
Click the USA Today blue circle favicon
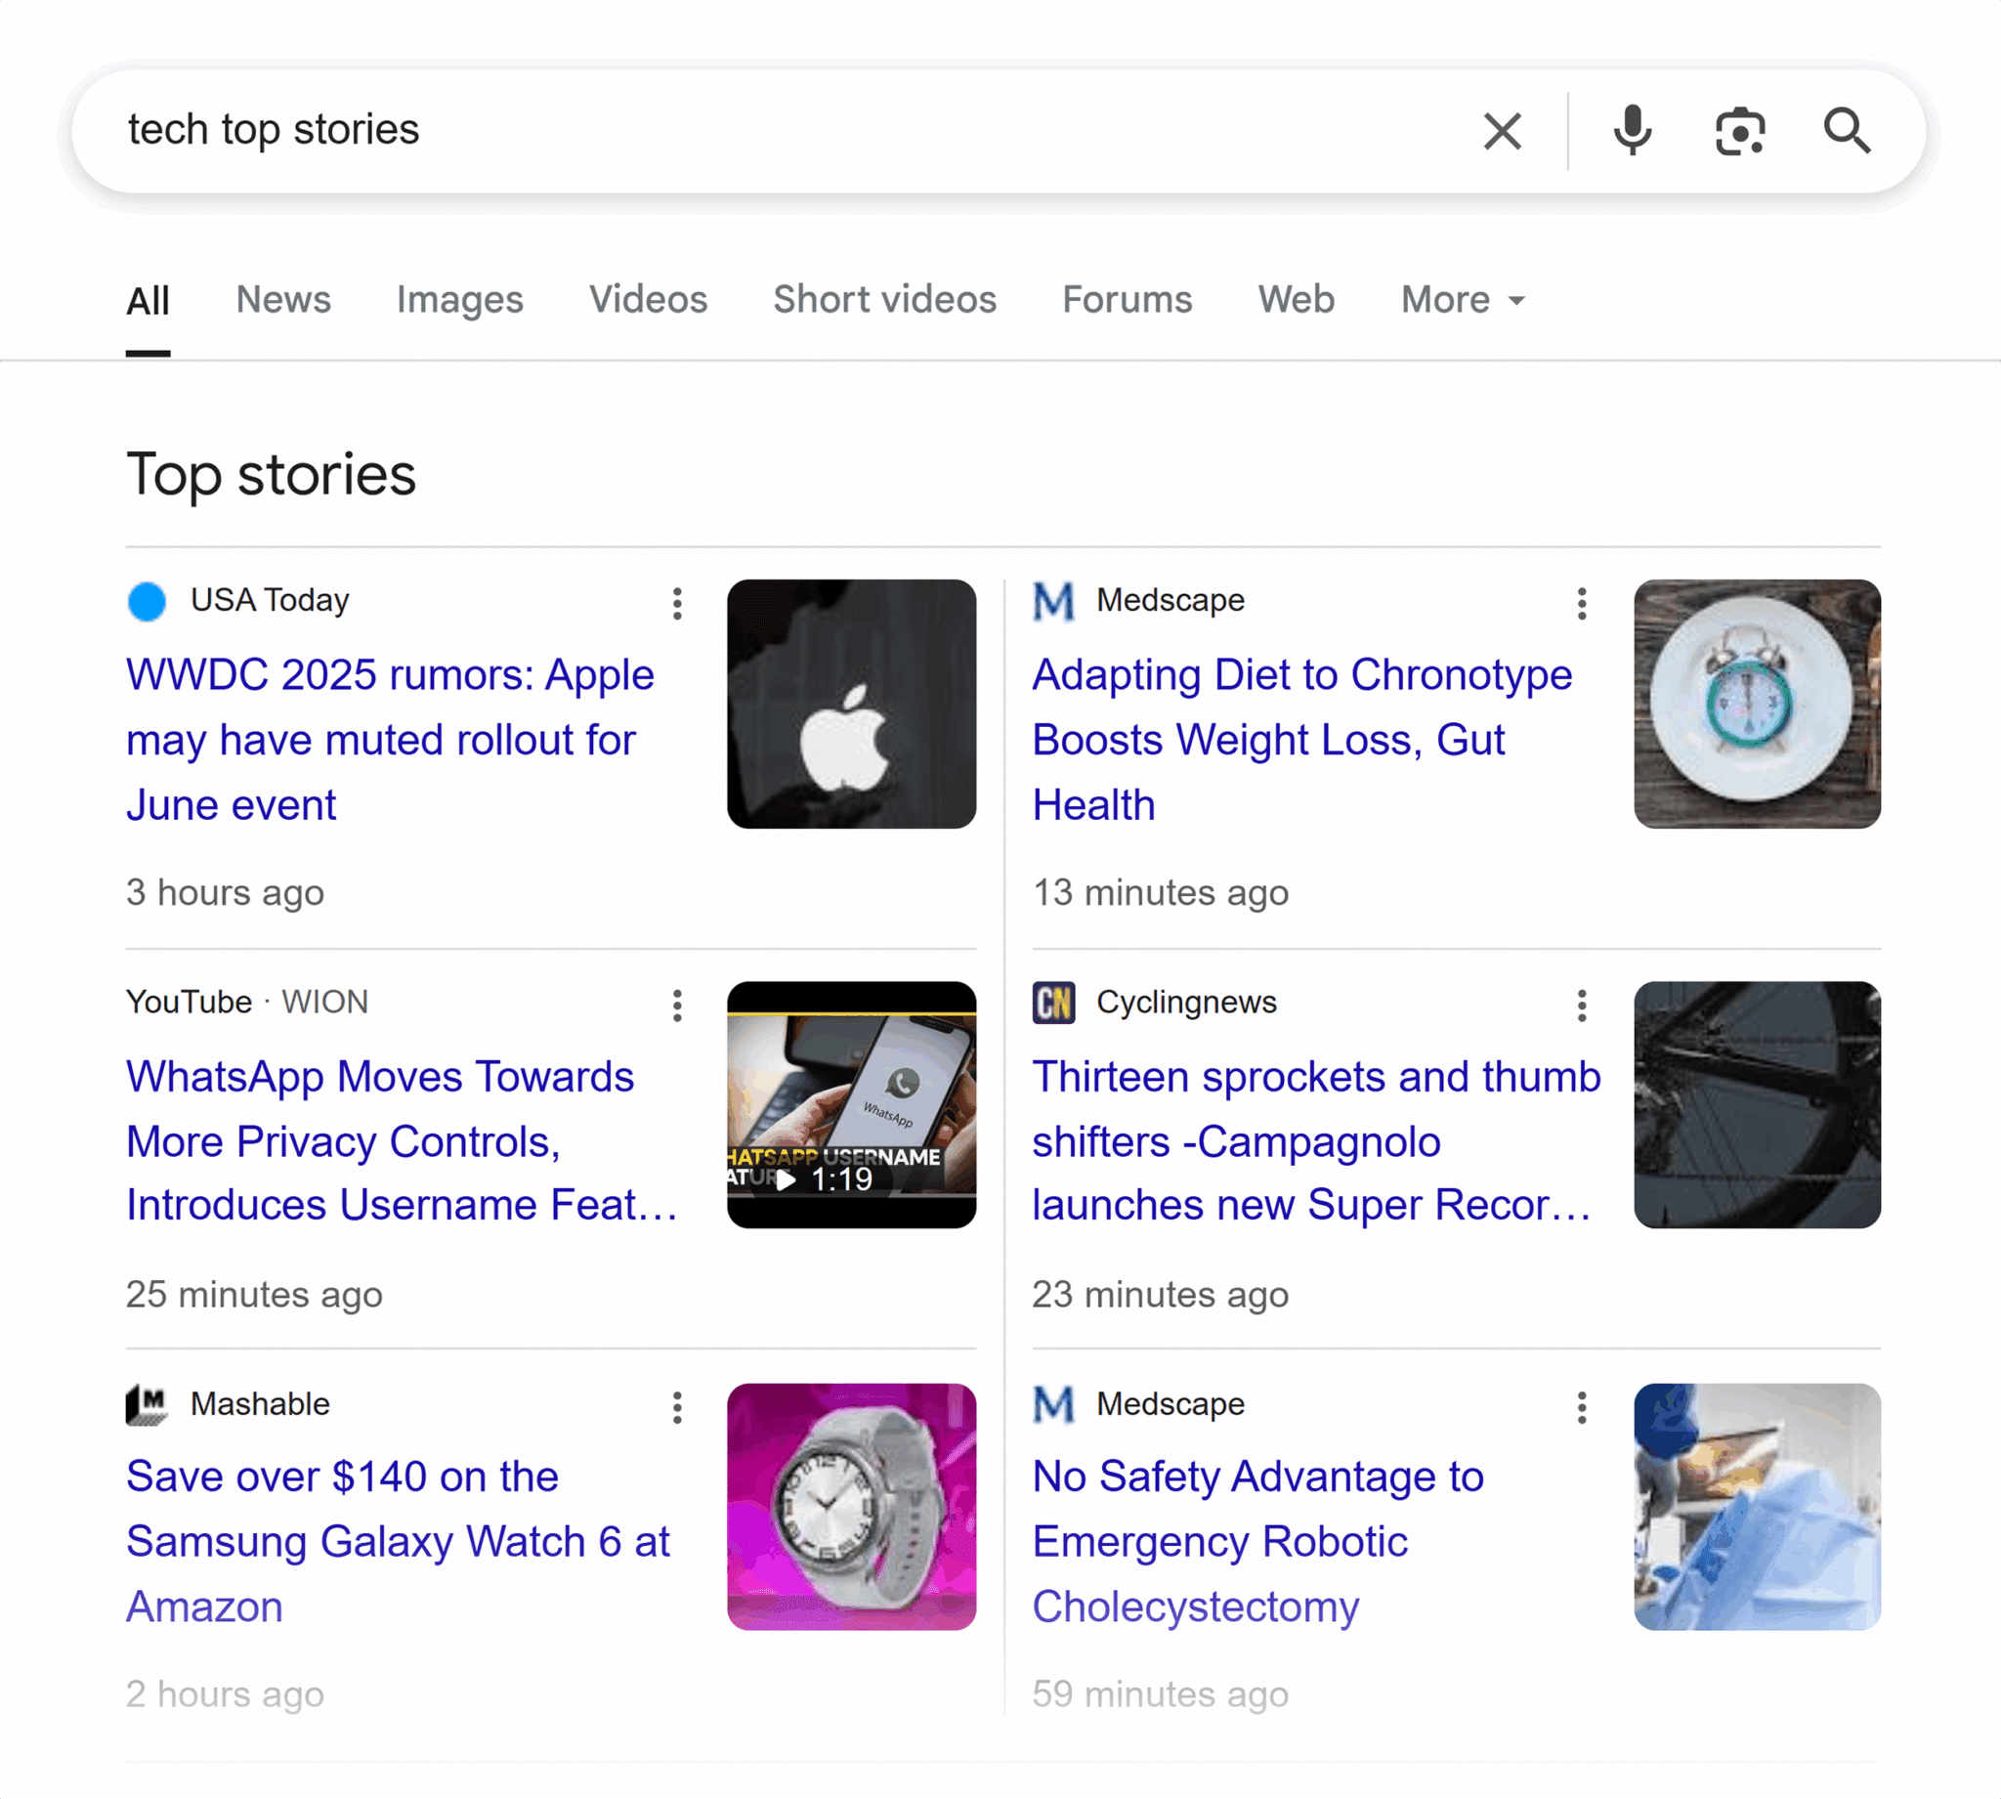coord(148,601)
